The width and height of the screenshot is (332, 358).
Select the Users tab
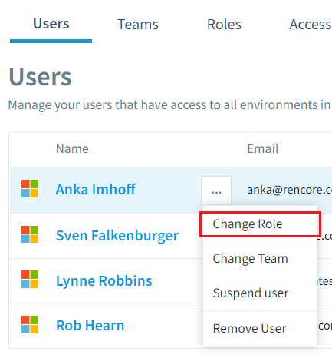(51, 24)
